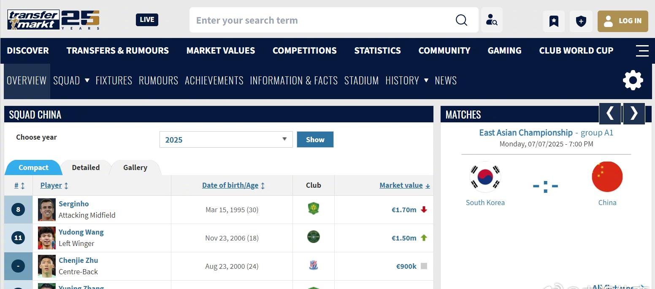This screenshot has width=655, height=289.
Task: Open Chenjie Zhu's €900k market value
Action: pos(406,266)
